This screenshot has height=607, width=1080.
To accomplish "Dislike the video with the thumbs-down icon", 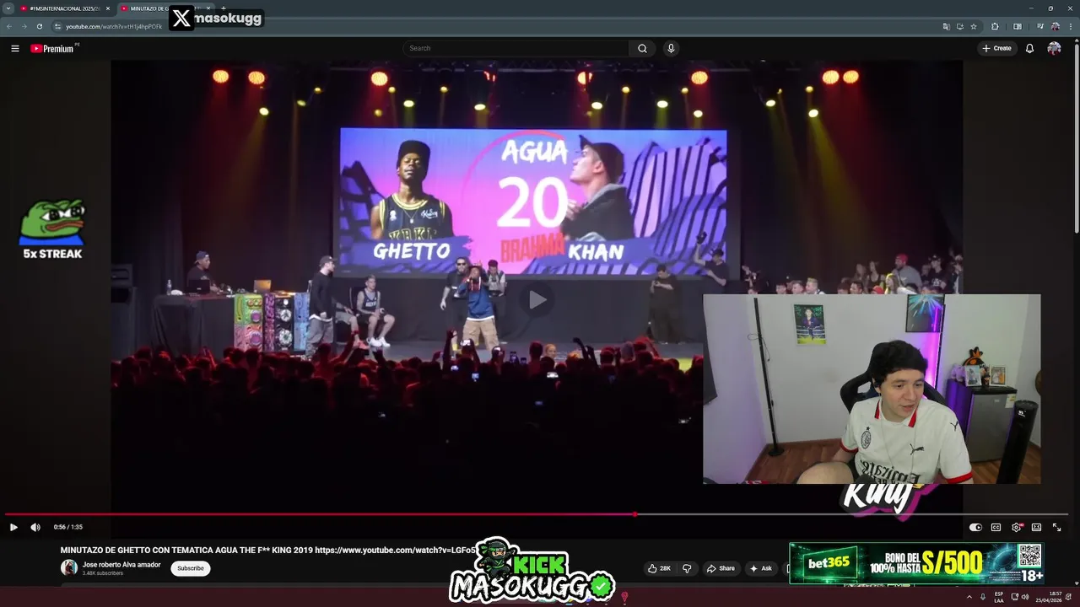I will point(687,568).
